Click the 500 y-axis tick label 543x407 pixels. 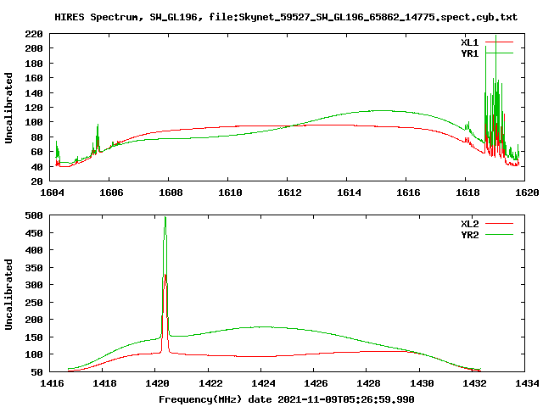click(34, 215)
